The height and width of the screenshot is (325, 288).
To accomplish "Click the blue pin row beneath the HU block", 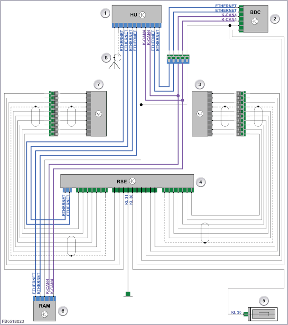I will tap(137, 25).
